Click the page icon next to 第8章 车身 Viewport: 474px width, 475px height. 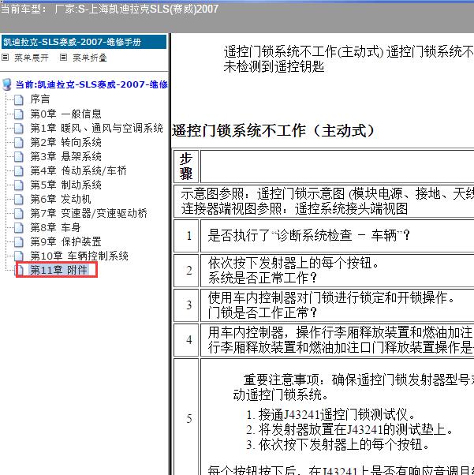tap(19, 227)
